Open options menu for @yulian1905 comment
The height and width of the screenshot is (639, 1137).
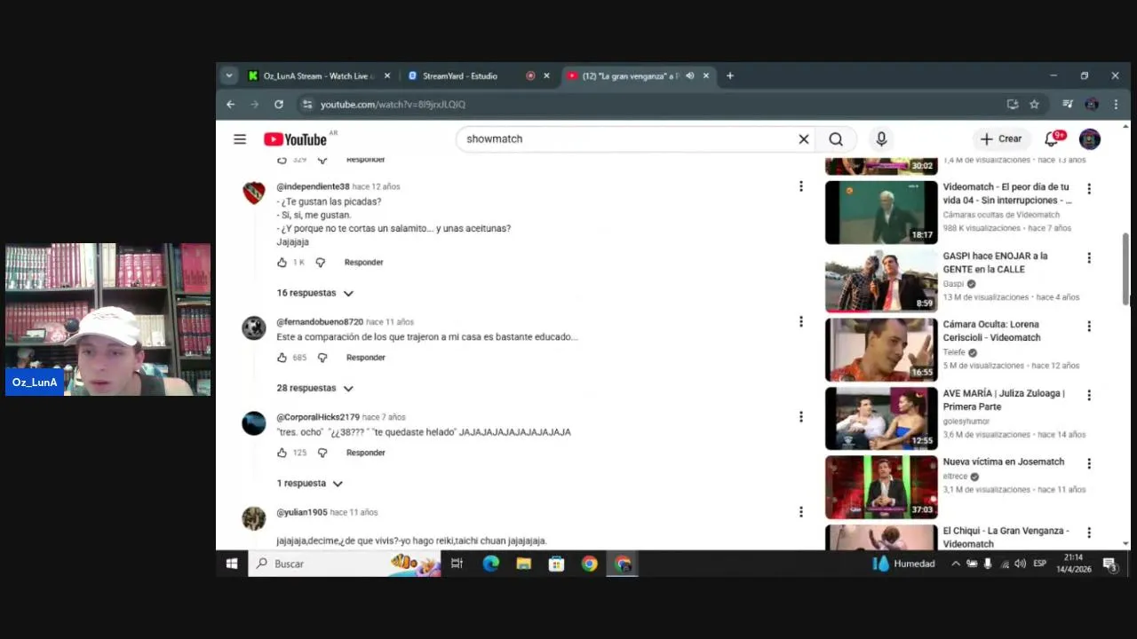click(800, 512)
